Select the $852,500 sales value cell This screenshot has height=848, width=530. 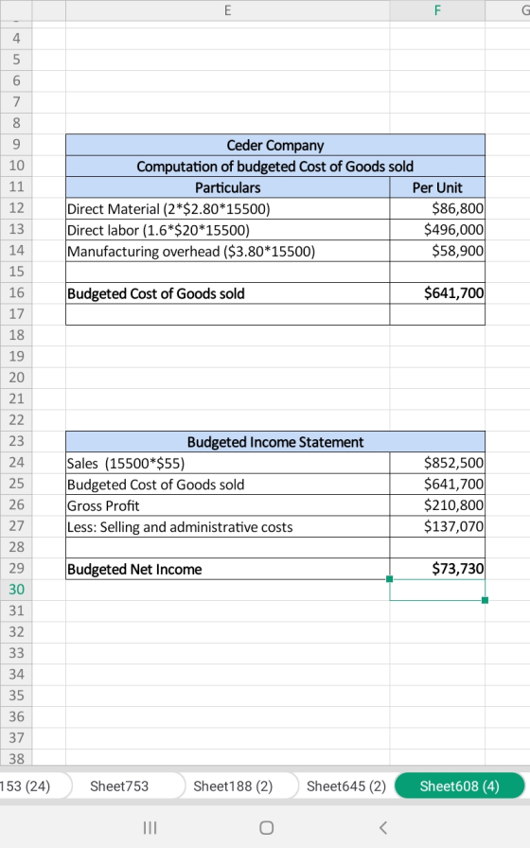coord(437,463)
